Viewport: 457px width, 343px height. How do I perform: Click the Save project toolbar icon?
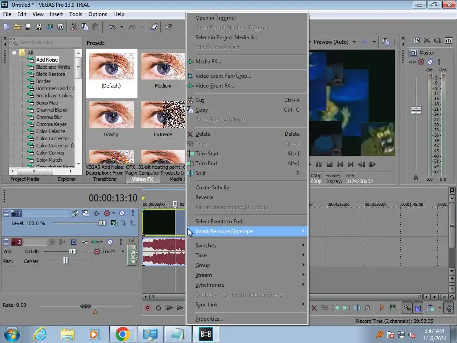[x=28, y=27]
